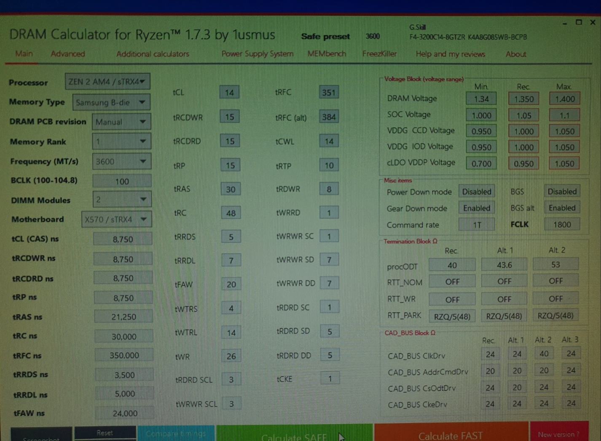
Task: Click the tWTRL value 14
Action: click(x=231, y=332)
